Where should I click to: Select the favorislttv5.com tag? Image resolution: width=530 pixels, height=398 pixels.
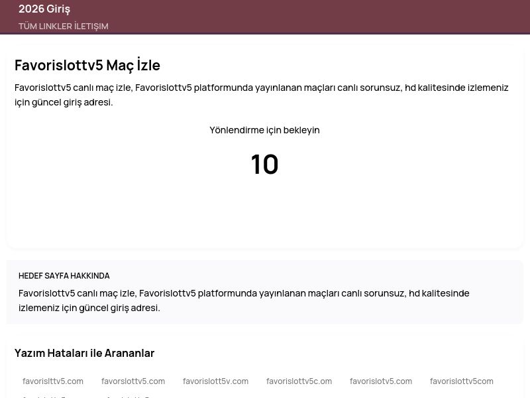pos(53,381)
